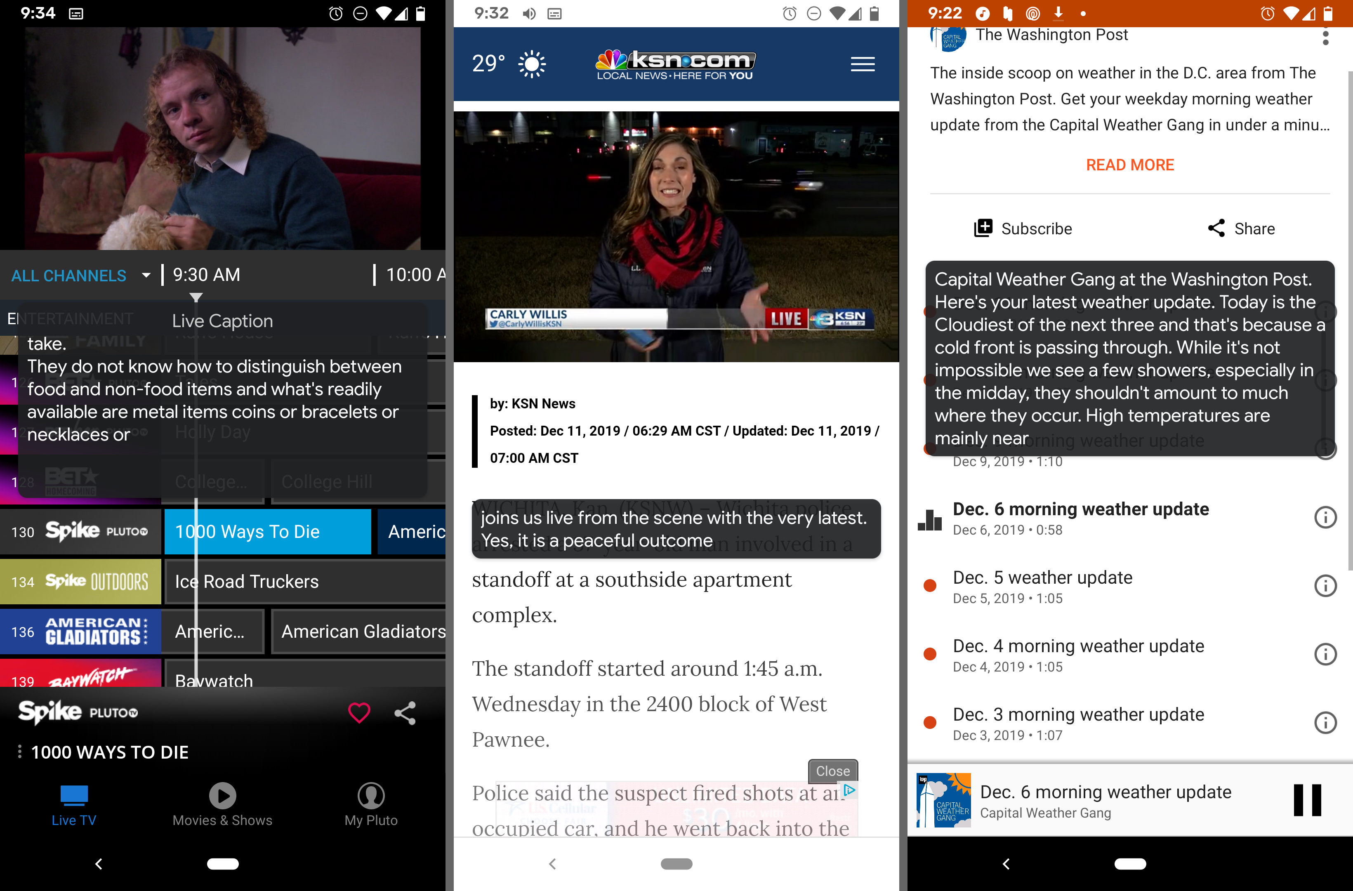
Task: Tap the favorite heart icon on Pluto TV
Action: (359, 712)
